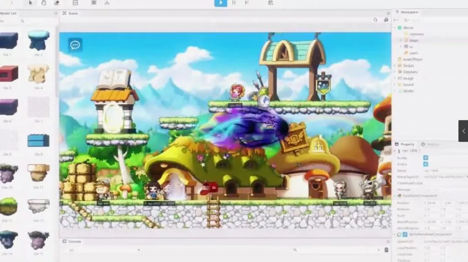Expand the DataSets folder

395,72
